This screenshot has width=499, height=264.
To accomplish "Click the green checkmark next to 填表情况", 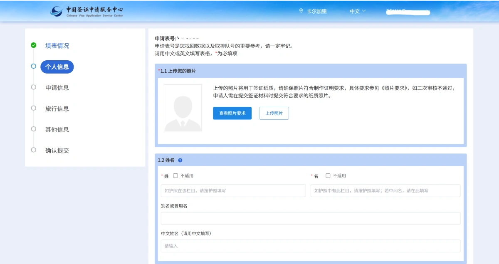I will (x=34, y=45).
